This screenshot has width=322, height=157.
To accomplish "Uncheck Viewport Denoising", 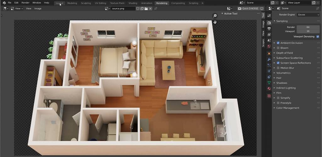I will pos(318,36).
